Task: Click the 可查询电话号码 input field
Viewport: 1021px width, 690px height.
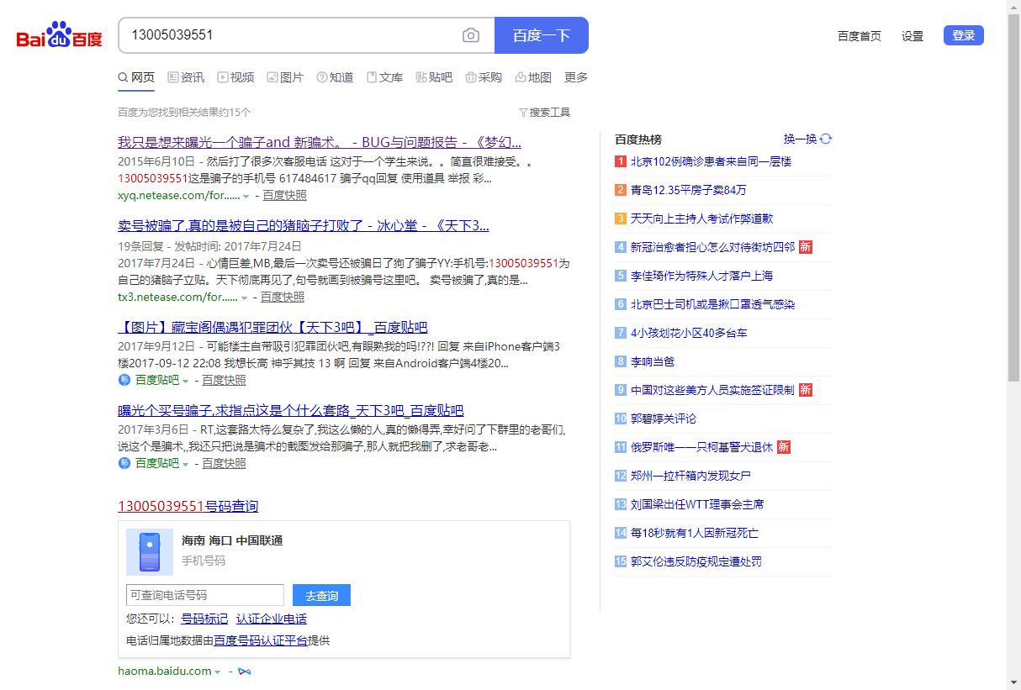Action: point(205,595)
